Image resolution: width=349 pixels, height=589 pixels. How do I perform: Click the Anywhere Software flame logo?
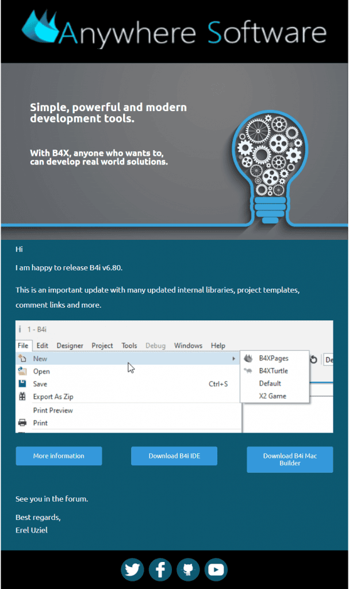click(41, 26)
